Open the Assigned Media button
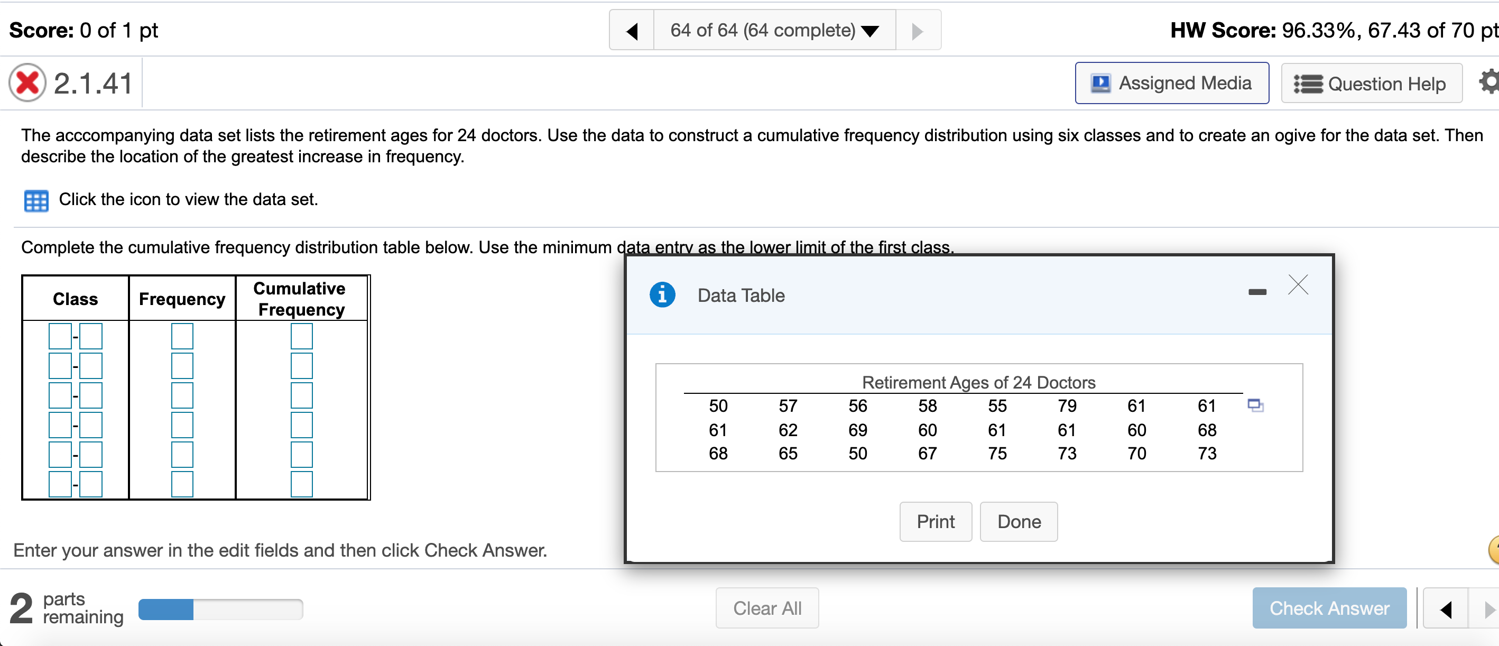1499x646 pixels. 1171,83
